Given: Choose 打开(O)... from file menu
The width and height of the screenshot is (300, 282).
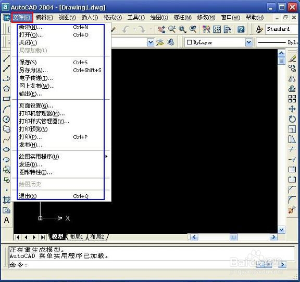Looking at the screenshot, I should coord(61,35).
